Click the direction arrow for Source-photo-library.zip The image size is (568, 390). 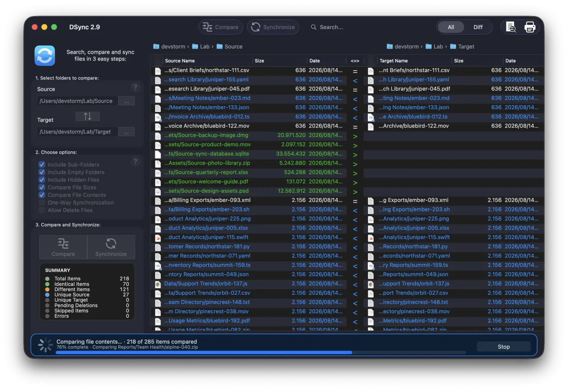(355, 164)
